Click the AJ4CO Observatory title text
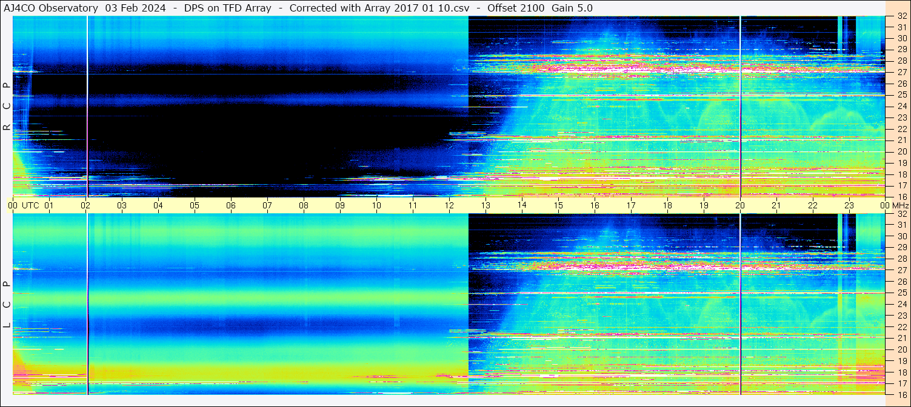The image size is (911, 407). [x=51, y=8]
